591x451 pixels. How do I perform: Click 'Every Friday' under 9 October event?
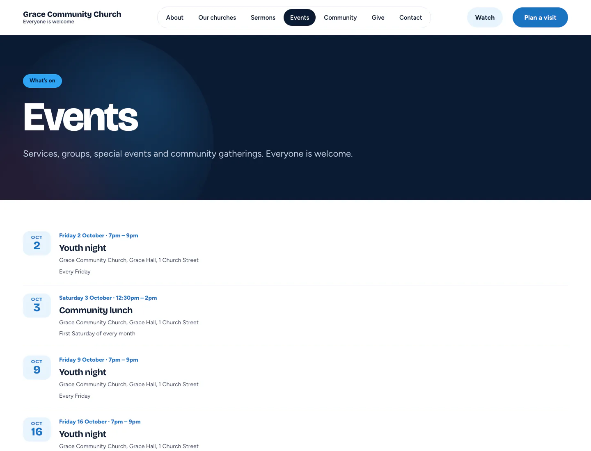click(x=75, y=396)
